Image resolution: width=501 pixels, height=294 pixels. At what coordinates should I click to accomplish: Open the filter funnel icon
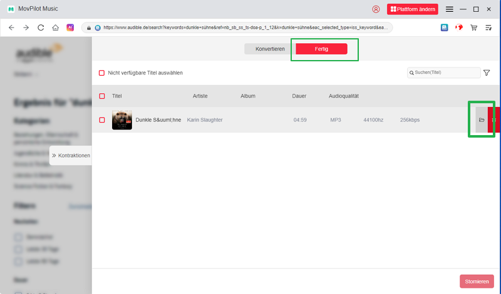487,73
